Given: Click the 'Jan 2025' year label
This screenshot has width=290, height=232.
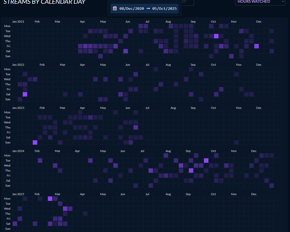Looking at the screenshot, I should point(18,194).
